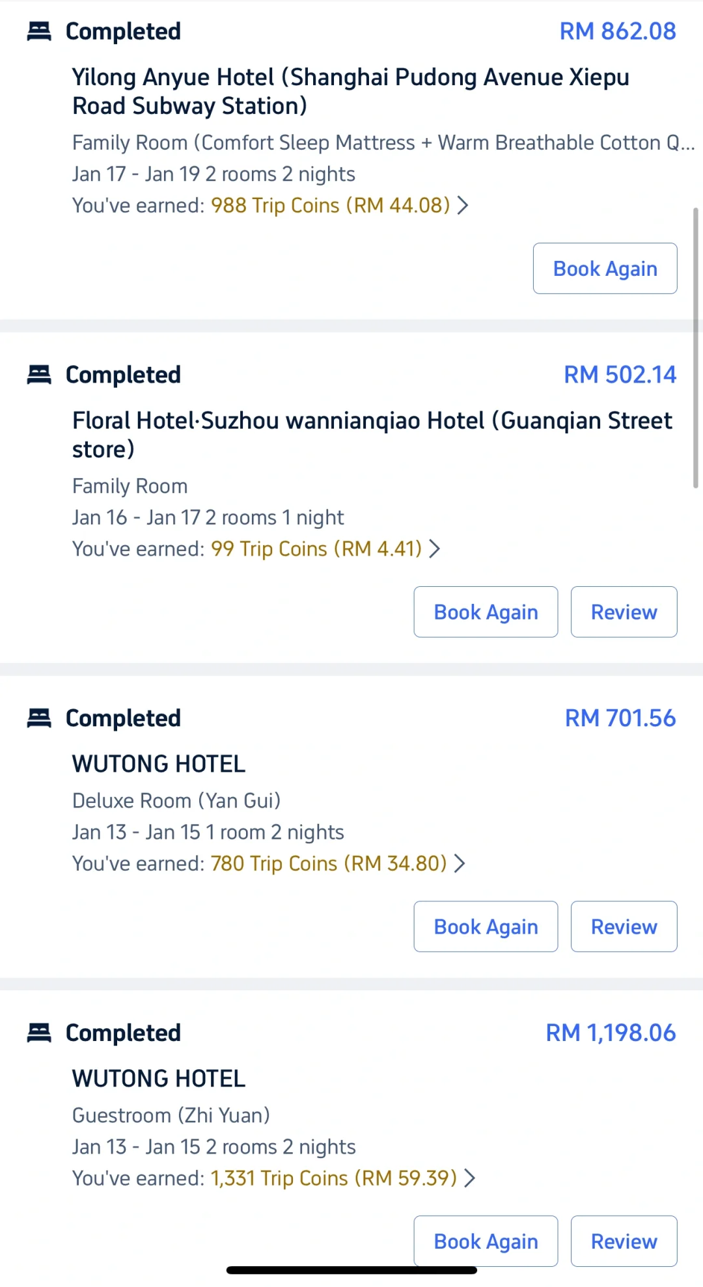Screen dimensions: 703x1287
Task: Click bed icon beside RM 701.56 booking
Action: pyautogui.click(x=39, y=718)
